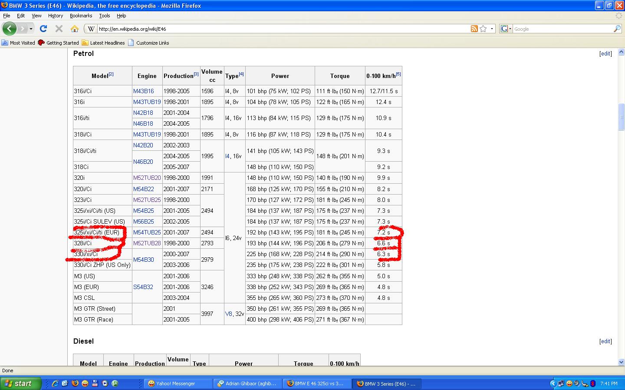Open the back/forward history dropdown arrow

pyautogui.click(x=31, y=29)
